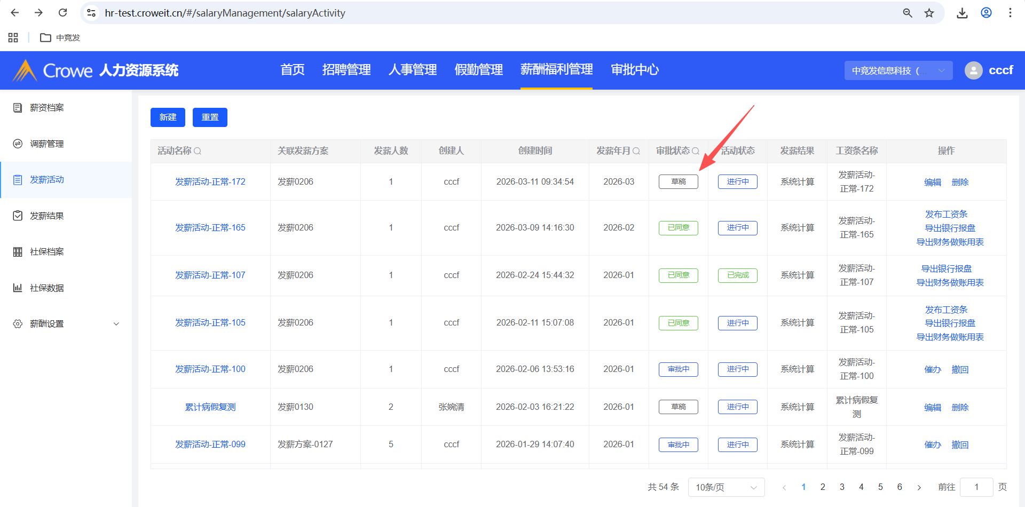This screenshot has width=1025, height=507.
Task: Click the cccf user avatar icon
Action: (973, 70)
